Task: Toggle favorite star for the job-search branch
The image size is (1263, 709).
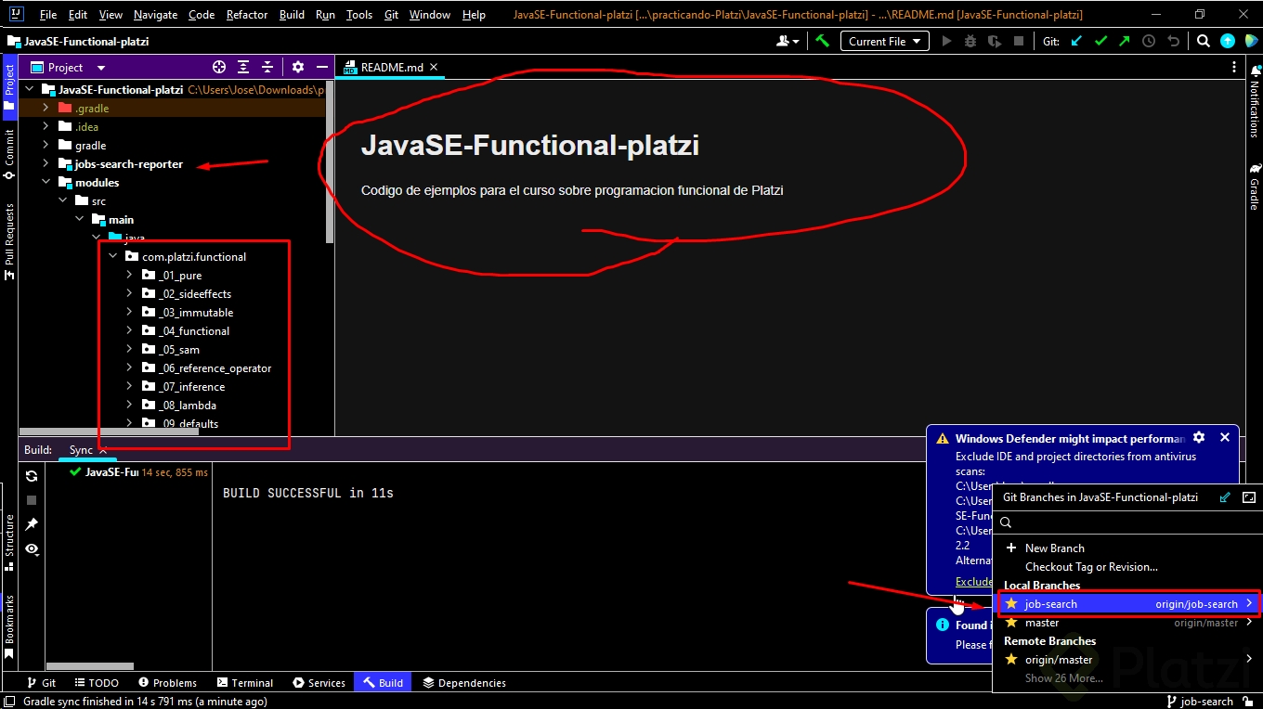Action: pyautogui.click(x=1011, y=604)
